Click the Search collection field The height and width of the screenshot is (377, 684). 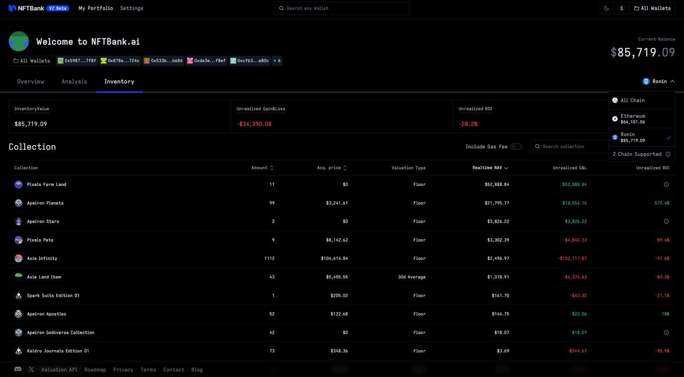click(x=569, y=146)
